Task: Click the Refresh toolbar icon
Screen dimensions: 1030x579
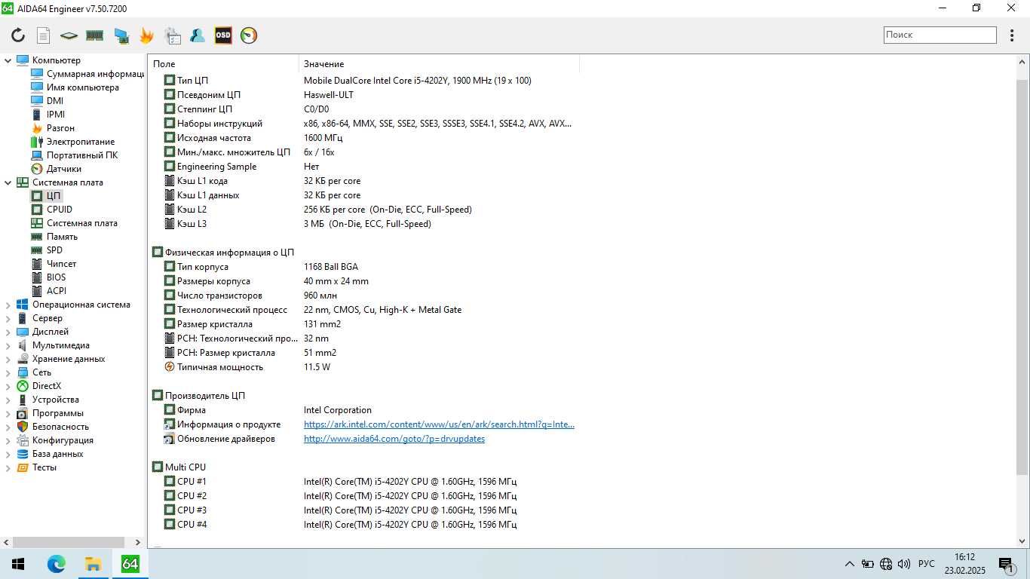Action: [18, 35]
